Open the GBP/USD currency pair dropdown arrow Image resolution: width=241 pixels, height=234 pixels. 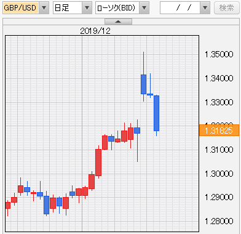click(x=44, y=8)
